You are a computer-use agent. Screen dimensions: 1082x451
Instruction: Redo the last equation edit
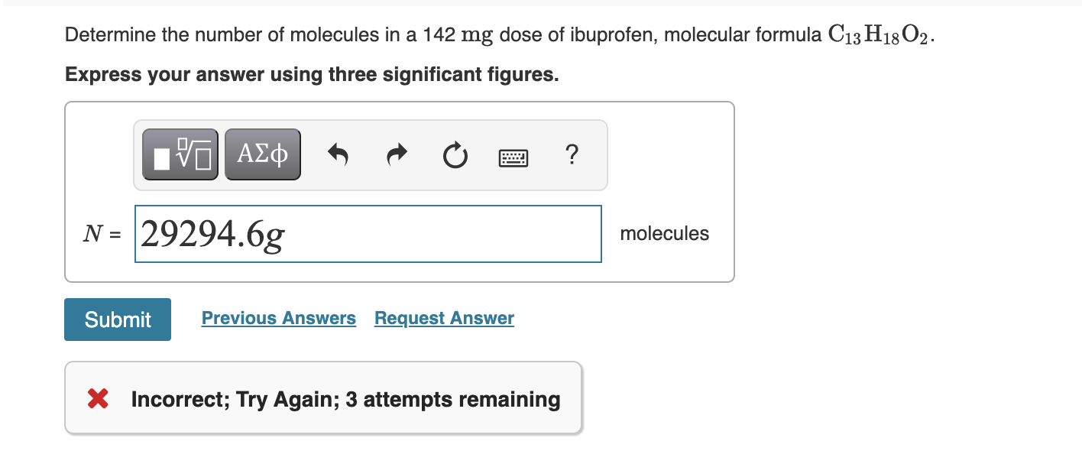[x=397, y=154]
